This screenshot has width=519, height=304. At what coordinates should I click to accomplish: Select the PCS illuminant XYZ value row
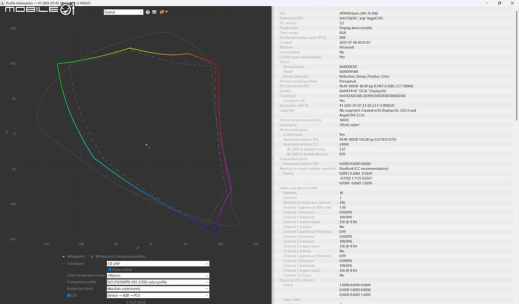pos(376,86)
